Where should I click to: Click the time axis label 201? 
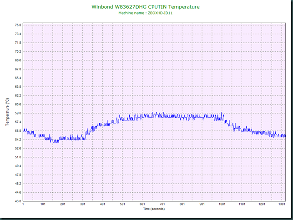tap(63, 204)
